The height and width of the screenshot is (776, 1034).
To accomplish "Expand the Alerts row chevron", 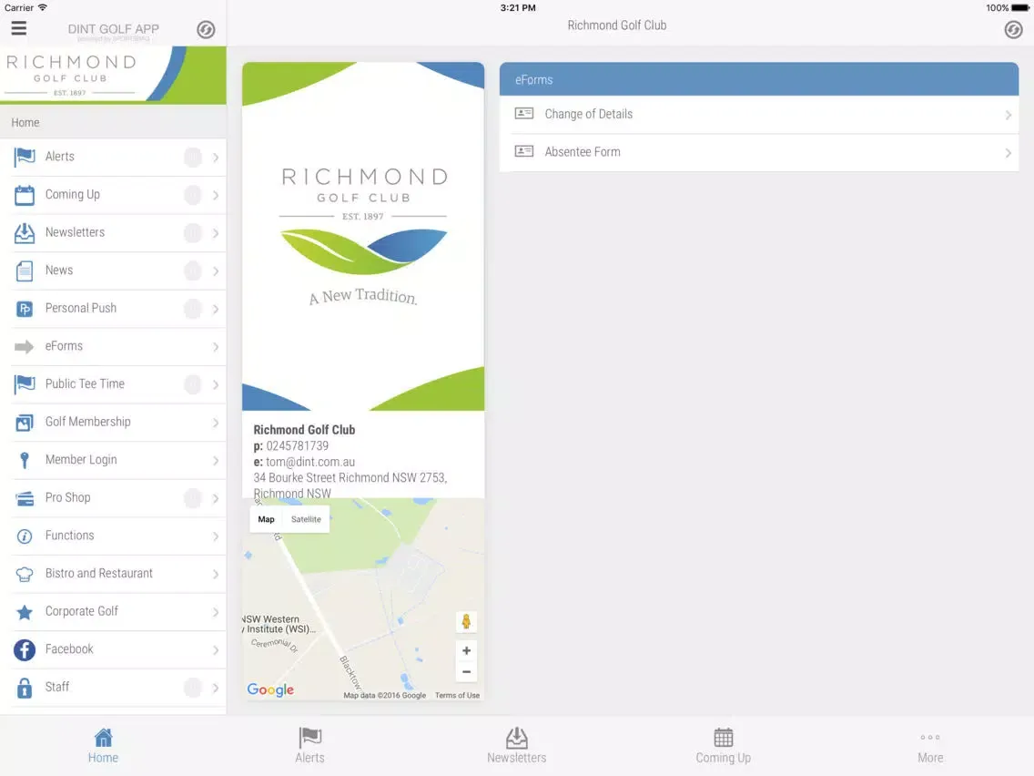I will 216,158.
